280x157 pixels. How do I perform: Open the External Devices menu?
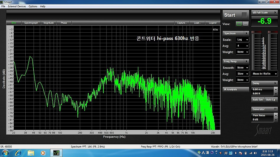click(17, 6)
